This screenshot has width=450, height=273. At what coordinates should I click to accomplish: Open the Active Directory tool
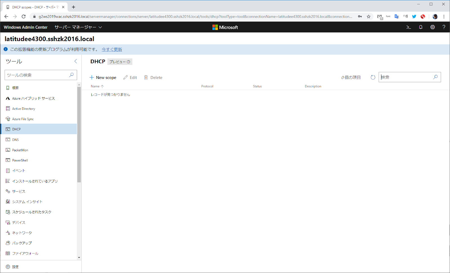pos(23,109)
